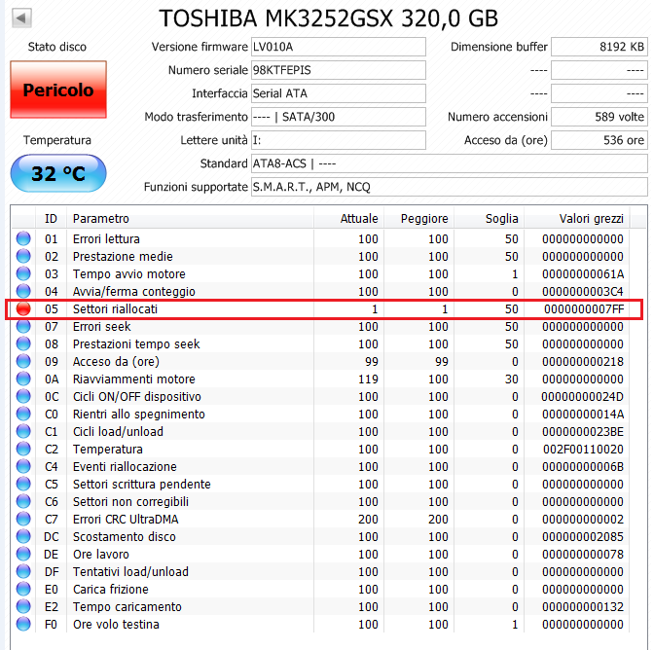Select raw value 00000000061A
The height and width of the screenshot is (650, 654).
pos(583,274)
